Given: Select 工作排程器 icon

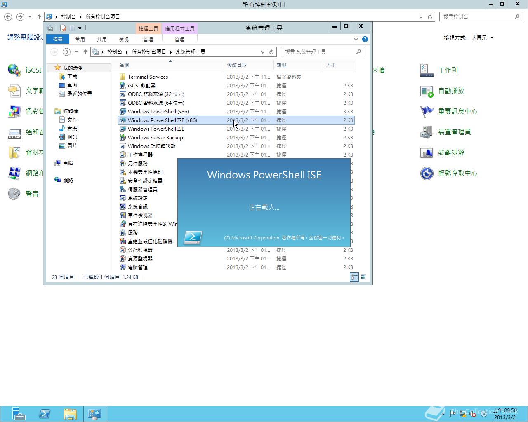Looking at the screenshot, I should 123,155.
